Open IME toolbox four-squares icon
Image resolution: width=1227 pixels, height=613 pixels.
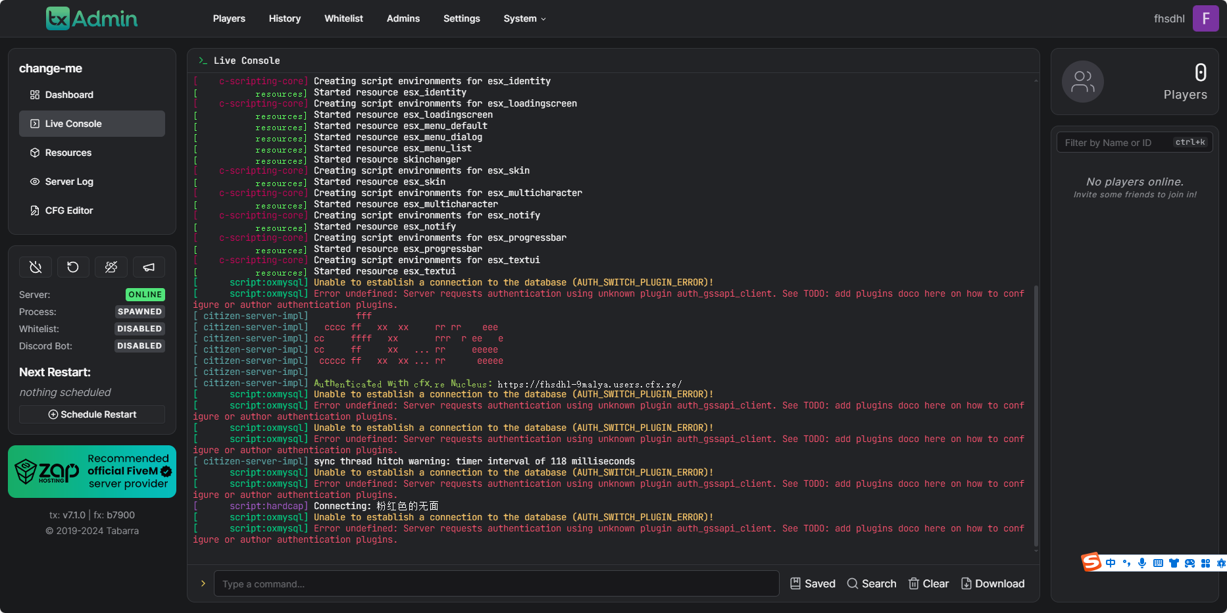[x=1205, y=563]
